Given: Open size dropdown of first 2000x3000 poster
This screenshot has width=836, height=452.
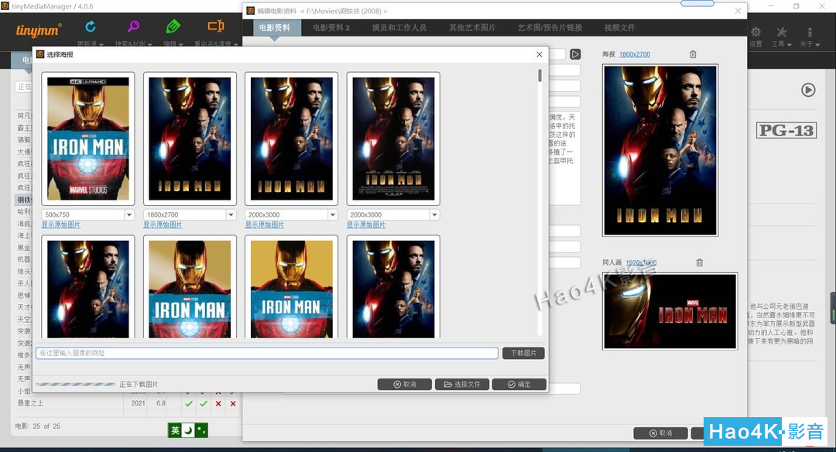Looking at the screenshot, I should point(333,215).
